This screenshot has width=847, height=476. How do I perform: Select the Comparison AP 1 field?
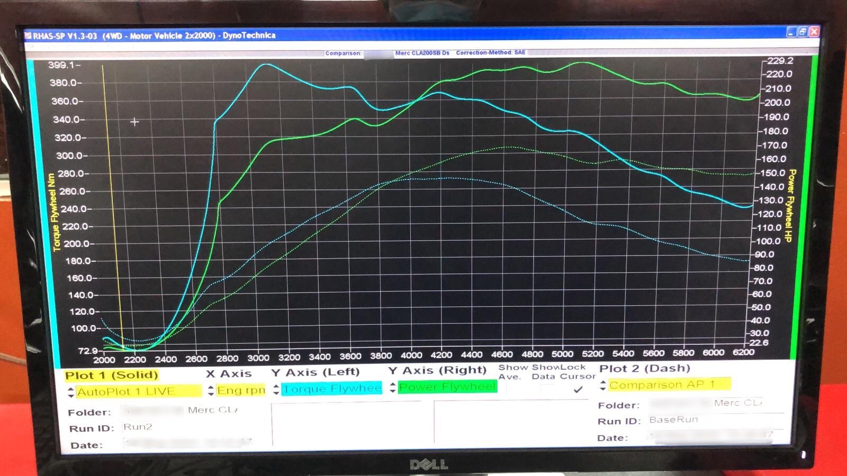point(669,385)
